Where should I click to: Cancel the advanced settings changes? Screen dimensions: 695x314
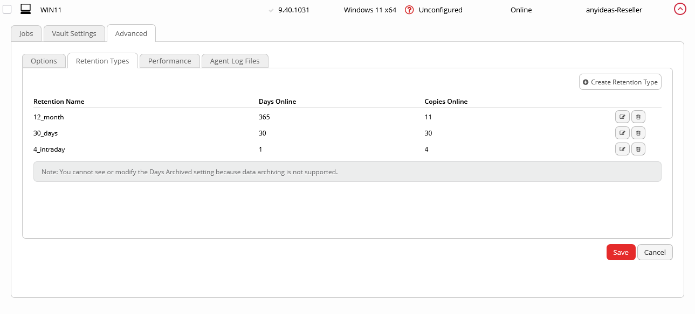point(655,253)
